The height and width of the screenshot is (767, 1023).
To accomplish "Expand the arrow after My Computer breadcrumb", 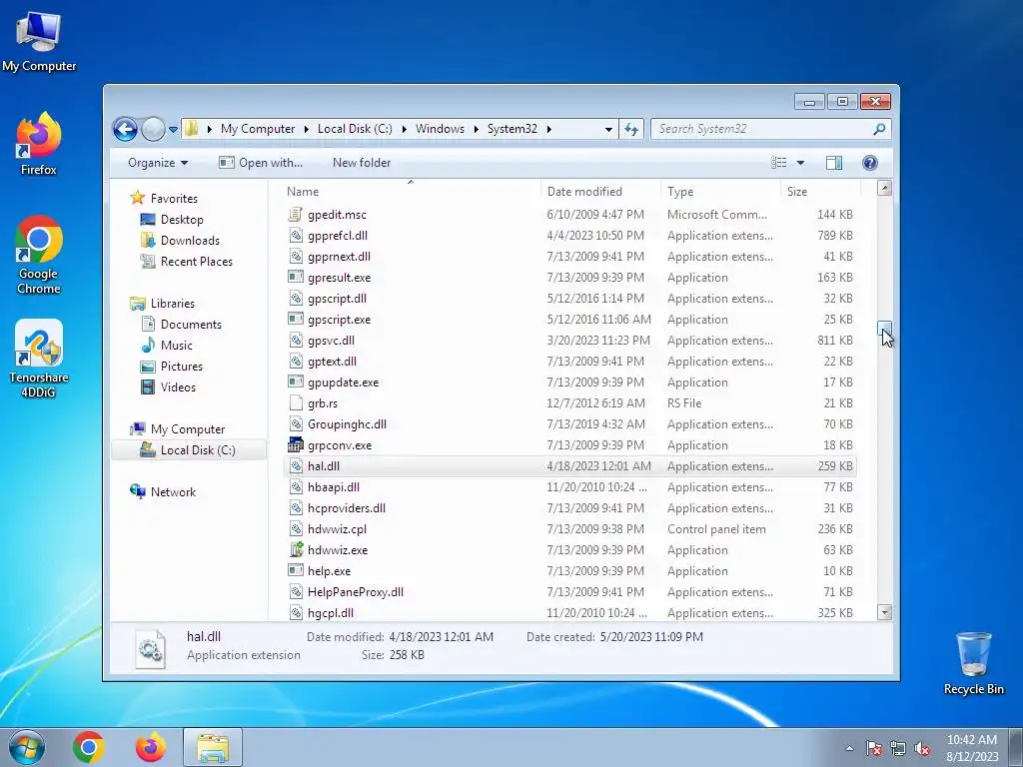I will [306, 129].
